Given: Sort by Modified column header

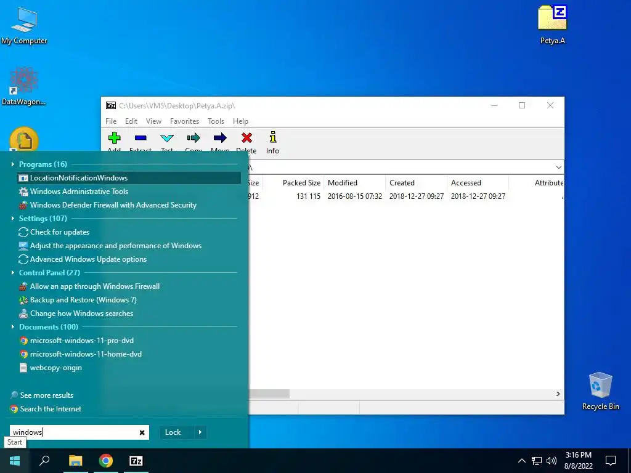Looking at the screenshot, I should [x=354, y=182].
